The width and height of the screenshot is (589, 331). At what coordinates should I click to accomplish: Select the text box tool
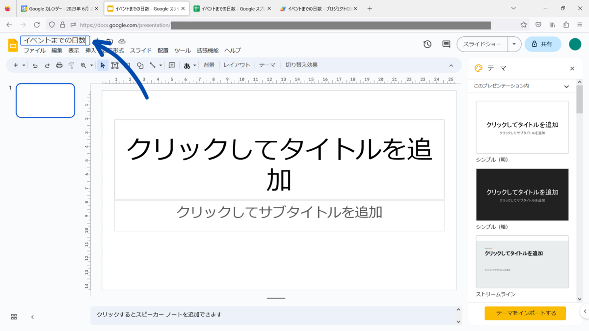pyautogui.click(x=115, y=65)
